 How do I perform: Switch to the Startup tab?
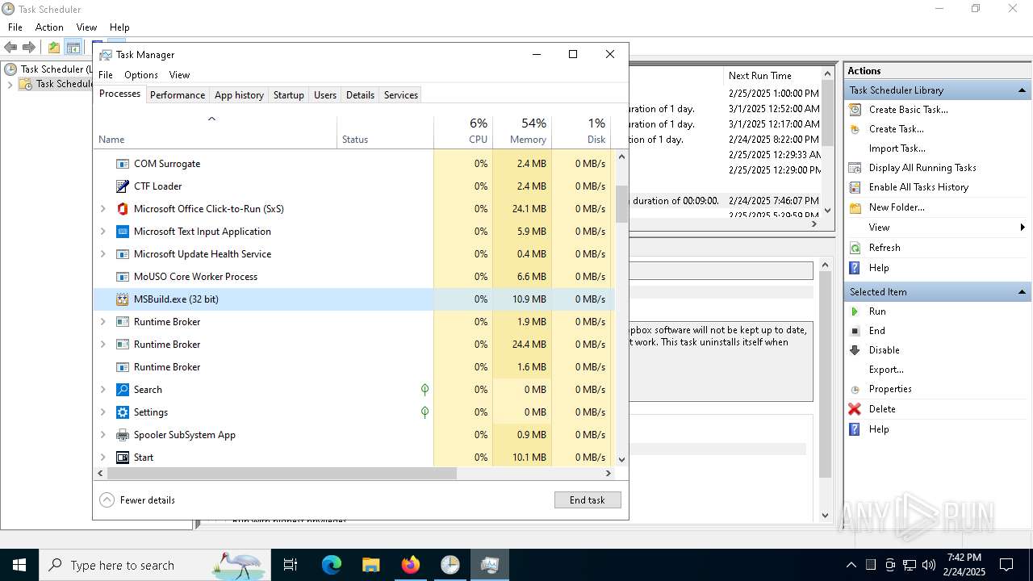pyautogui.click(x=288, y=95)
